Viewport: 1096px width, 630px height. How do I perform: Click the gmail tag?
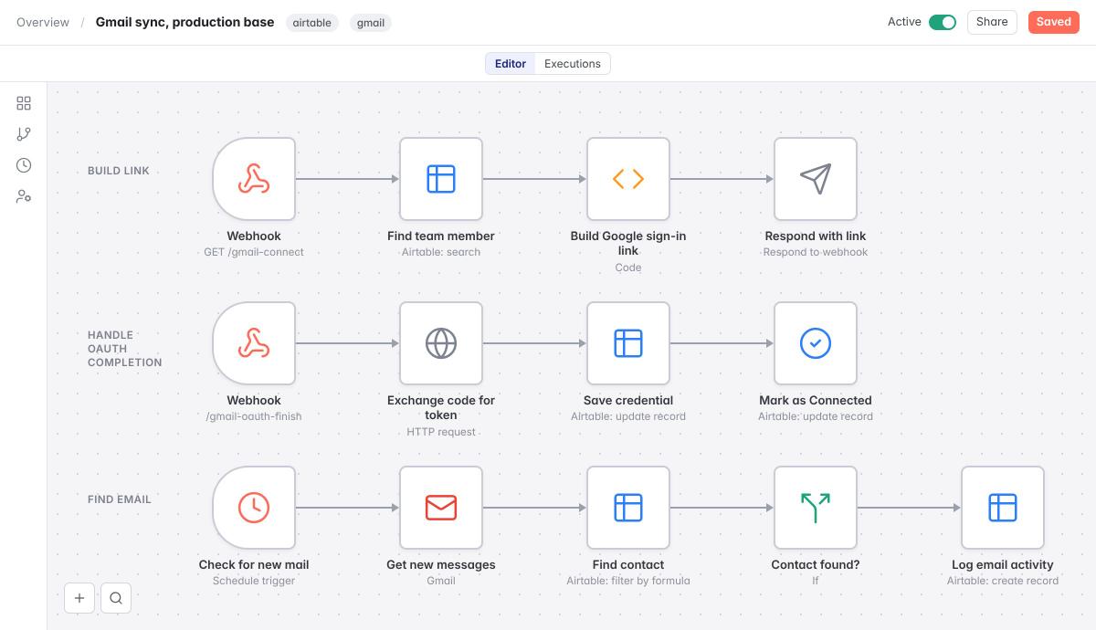(x=371, y=23)
